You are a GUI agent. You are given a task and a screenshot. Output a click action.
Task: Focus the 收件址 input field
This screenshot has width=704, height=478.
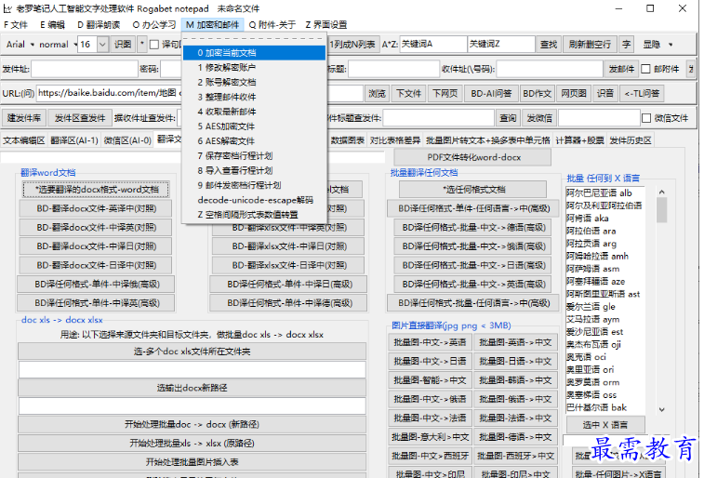(x=549, y=69)
